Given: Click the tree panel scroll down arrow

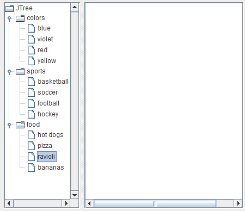Looking at the screenshot, I should click(75, 195).
